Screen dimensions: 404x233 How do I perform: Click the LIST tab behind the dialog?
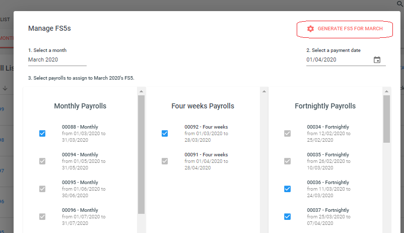(5, 20)
